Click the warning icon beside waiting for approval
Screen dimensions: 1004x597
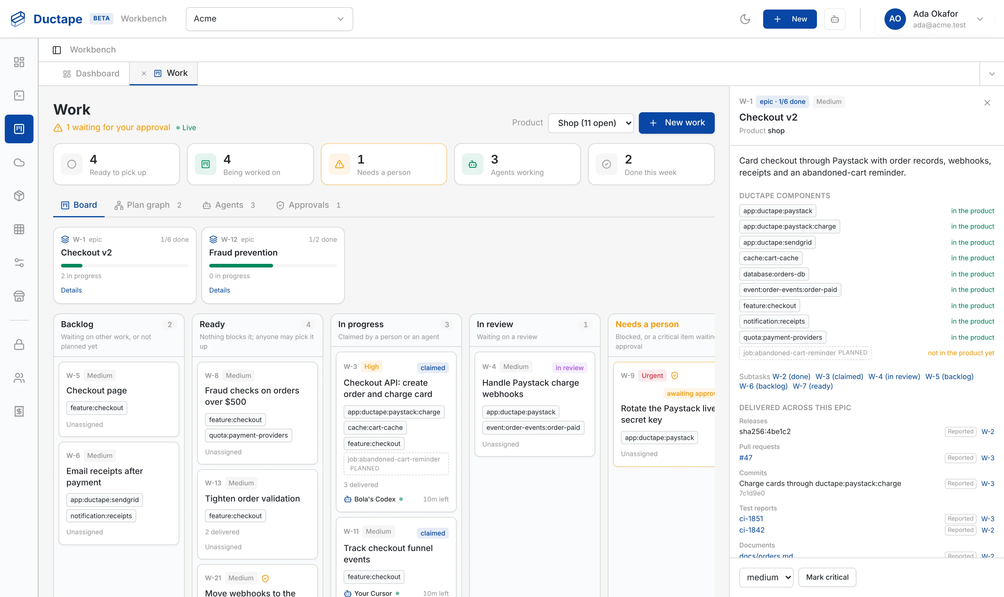pyautogui.click(x=58, y=127)
